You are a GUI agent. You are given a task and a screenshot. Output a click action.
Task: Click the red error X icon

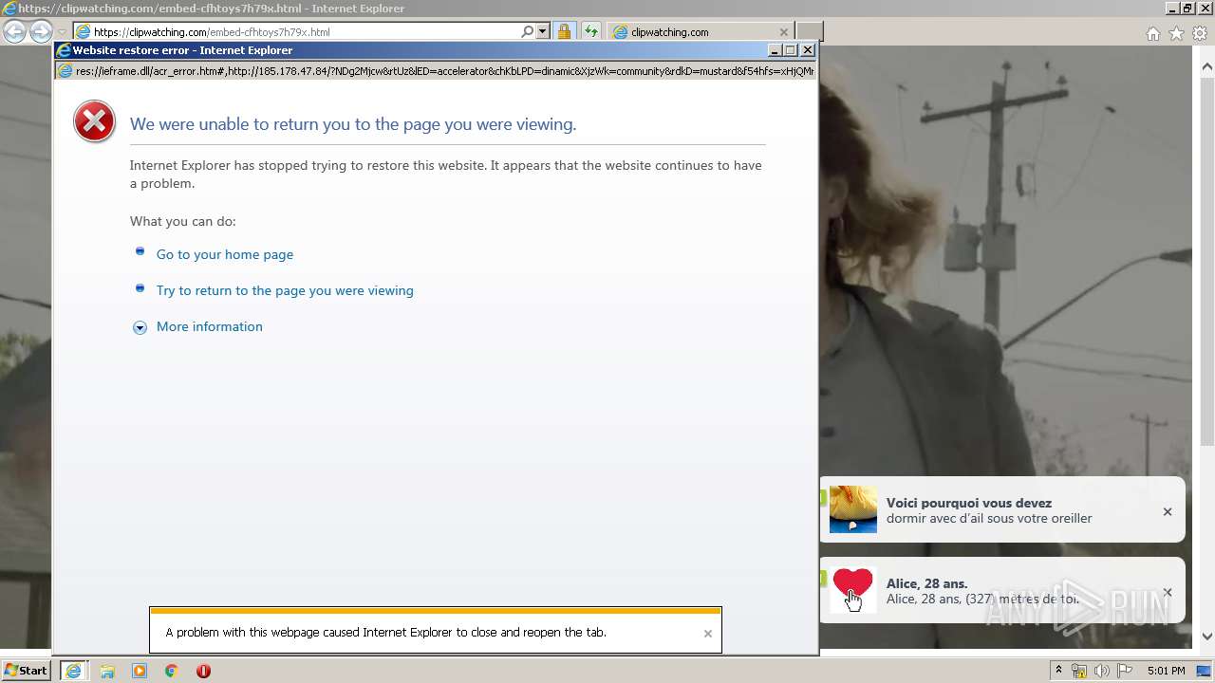click(x=94, y=122)
